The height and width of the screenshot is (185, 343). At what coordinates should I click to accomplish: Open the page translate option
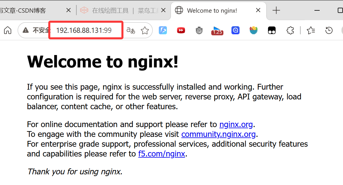tap(131, 30)
